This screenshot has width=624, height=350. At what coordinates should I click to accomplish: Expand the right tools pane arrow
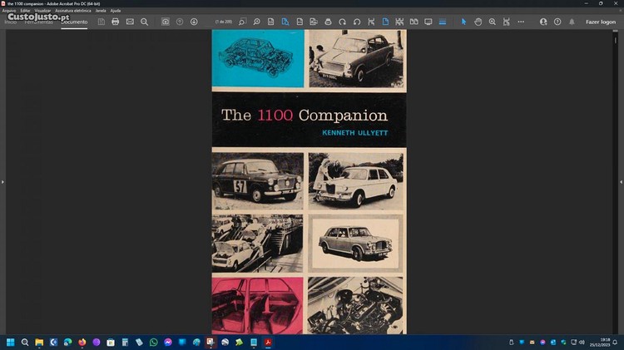(621, 181)
